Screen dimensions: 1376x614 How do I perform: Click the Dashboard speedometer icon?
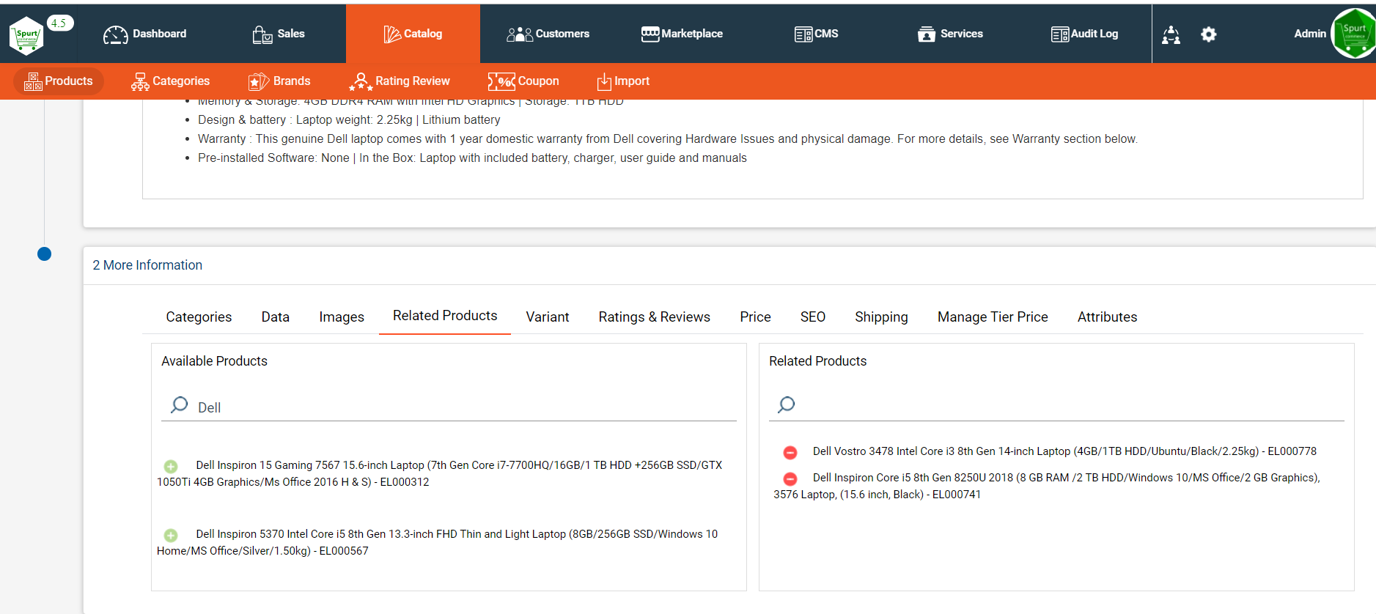115,34
